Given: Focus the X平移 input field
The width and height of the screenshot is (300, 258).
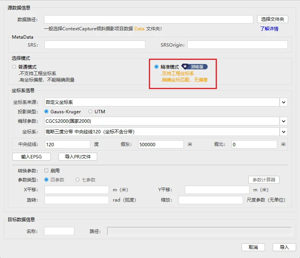Looking at the screenshot, I should [x=77, y=190].
